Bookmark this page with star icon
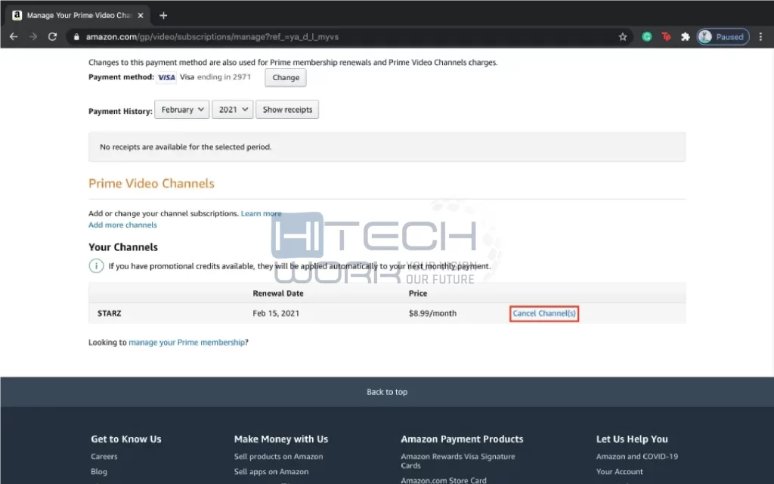Screen dimensions: 774x484 623,36
